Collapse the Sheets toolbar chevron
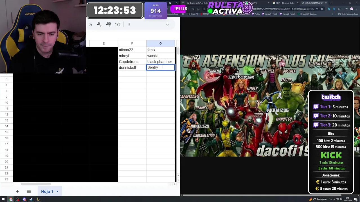This screenshot has width=360, height=202. (x=167, y=24)
